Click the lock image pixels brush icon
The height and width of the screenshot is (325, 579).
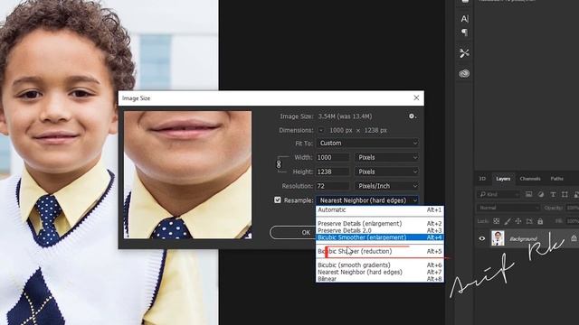508,221
